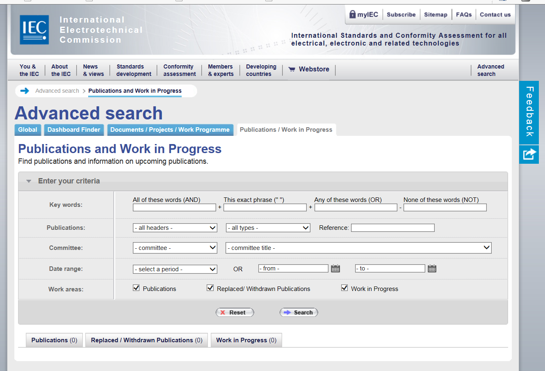Open the Feedback side tab

(529, 112)
